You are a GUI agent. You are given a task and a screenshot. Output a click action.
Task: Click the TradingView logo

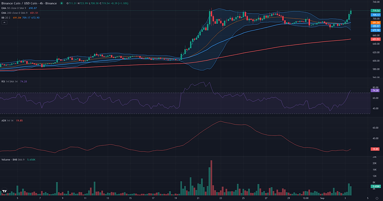click(x=4, y=191)
